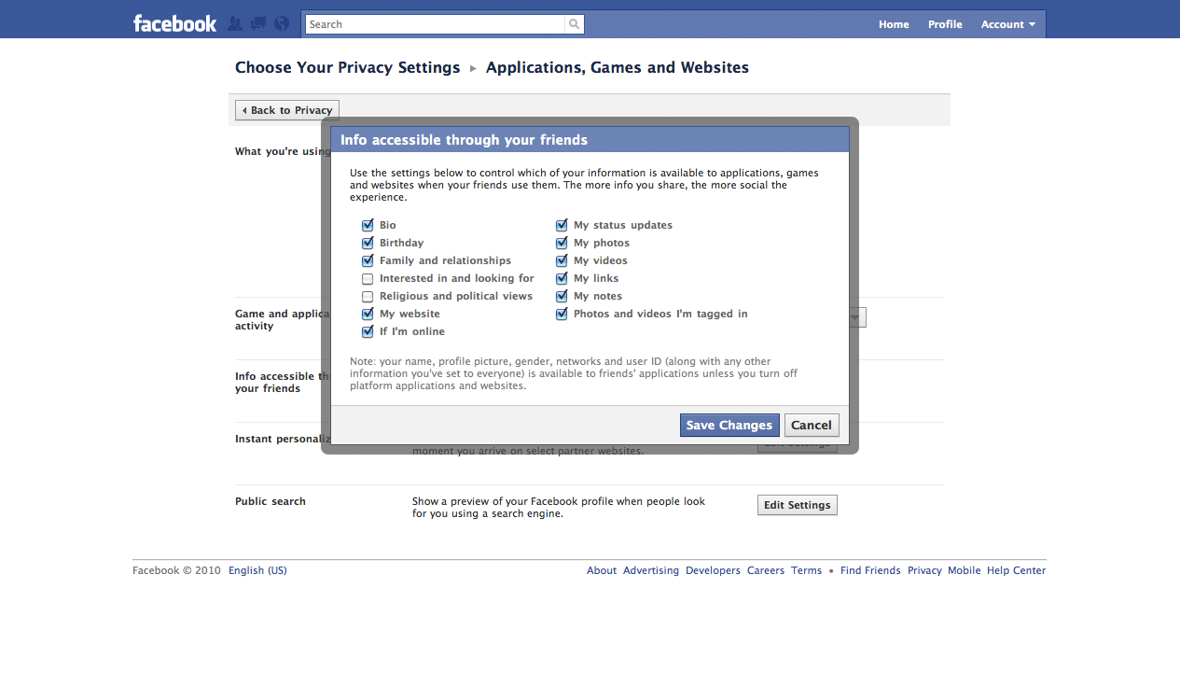
Task: Change language via English (US) link
Action: [x=257, y=570]
